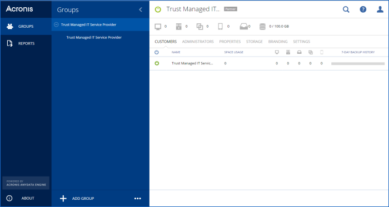The width and height of the screenshot is (389, 207).
Task: Open help with question mark icon
Action: pyautogui.click(x=363, y=9)
